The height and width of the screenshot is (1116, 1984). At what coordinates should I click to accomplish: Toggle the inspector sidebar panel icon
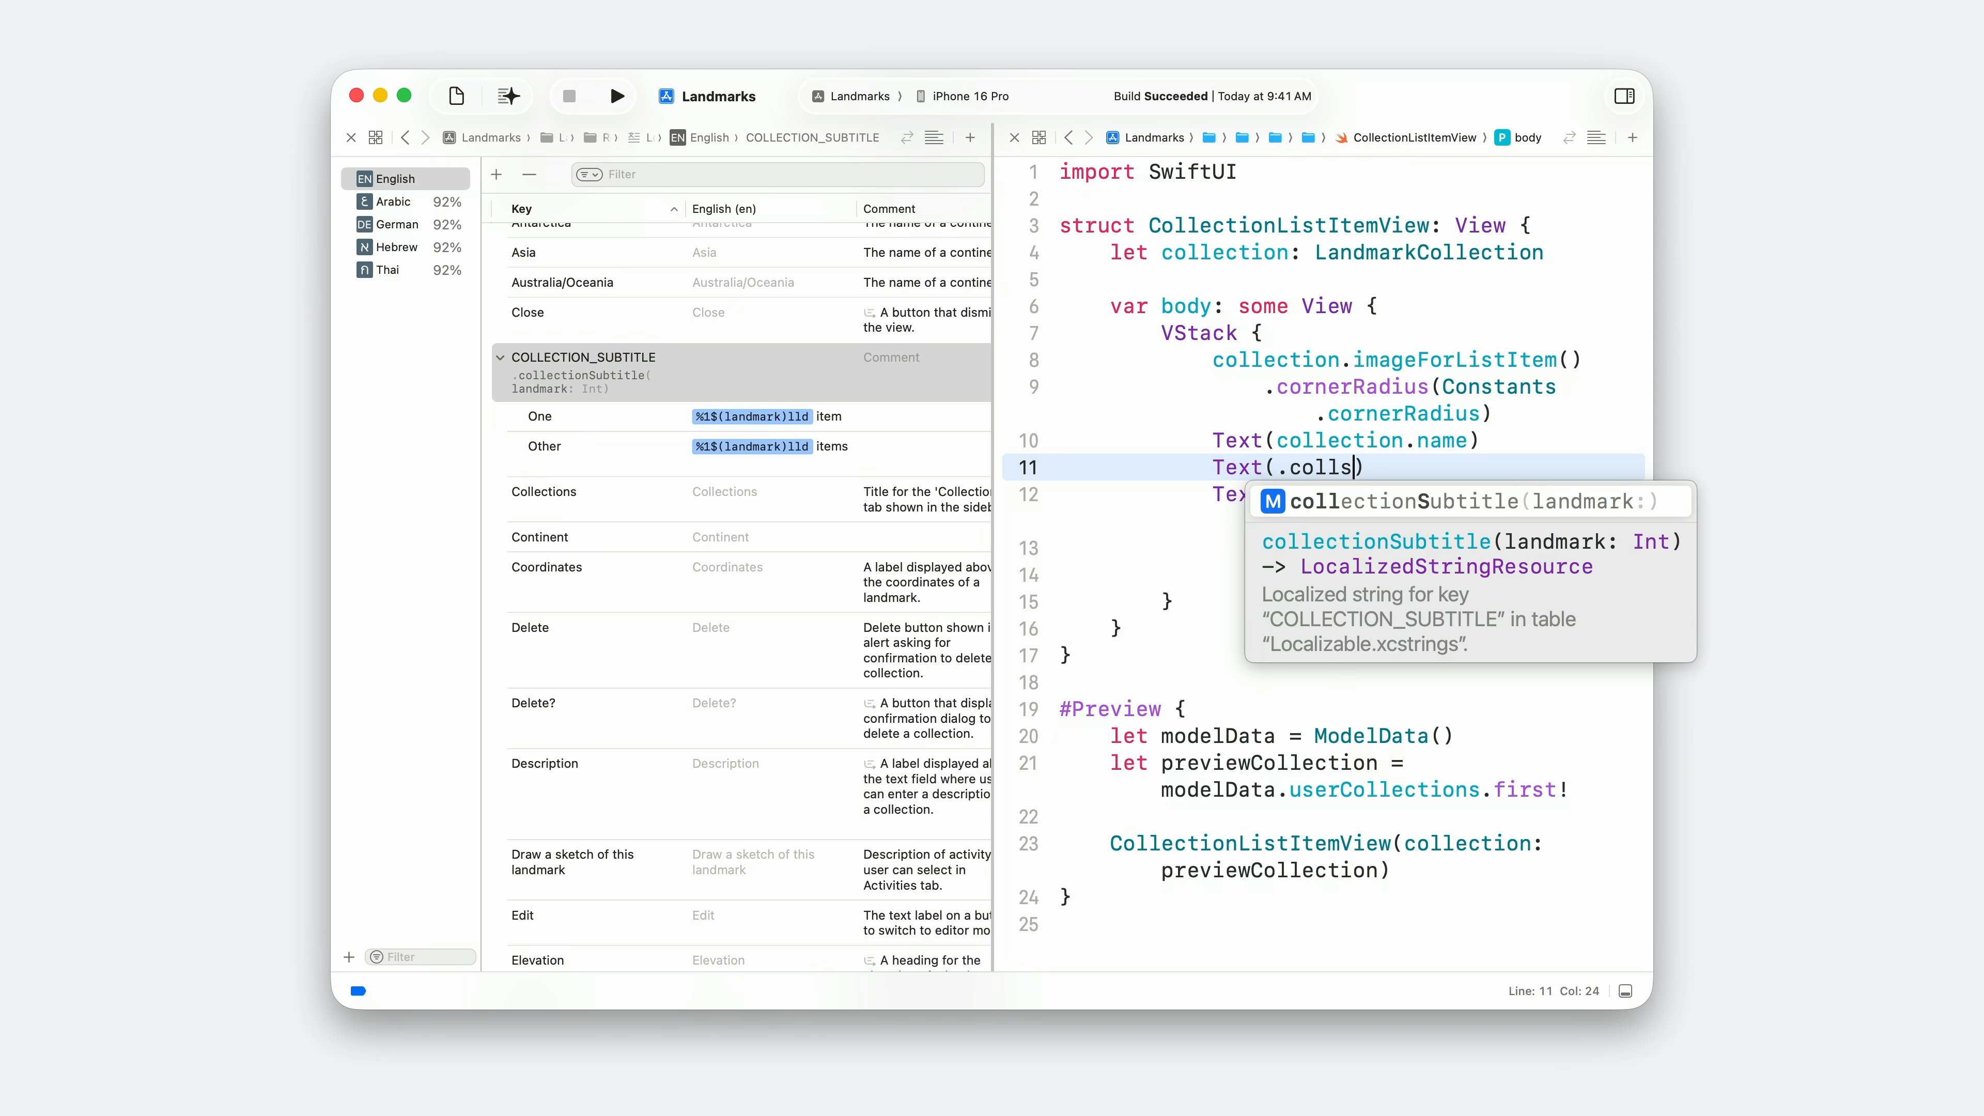(x=1624, y=96)
